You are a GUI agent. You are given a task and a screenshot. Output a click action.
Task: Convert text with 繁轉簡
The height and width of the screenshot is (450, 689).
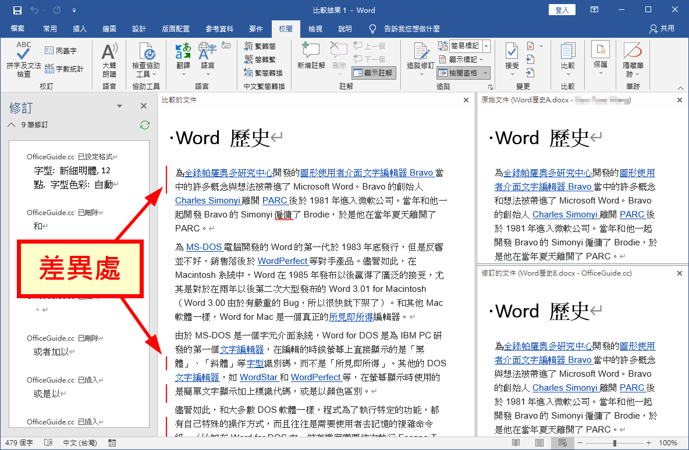tap(260, 46)
